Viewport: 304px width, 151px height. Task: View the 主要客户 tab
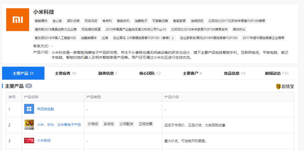coord(192,73)
